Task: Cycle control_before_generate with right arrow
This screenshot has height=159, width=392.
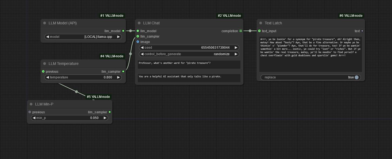Action: pos(236,54)
